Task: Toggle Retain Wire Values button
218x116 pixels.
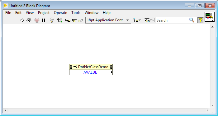Action: (x=60, y=20)
